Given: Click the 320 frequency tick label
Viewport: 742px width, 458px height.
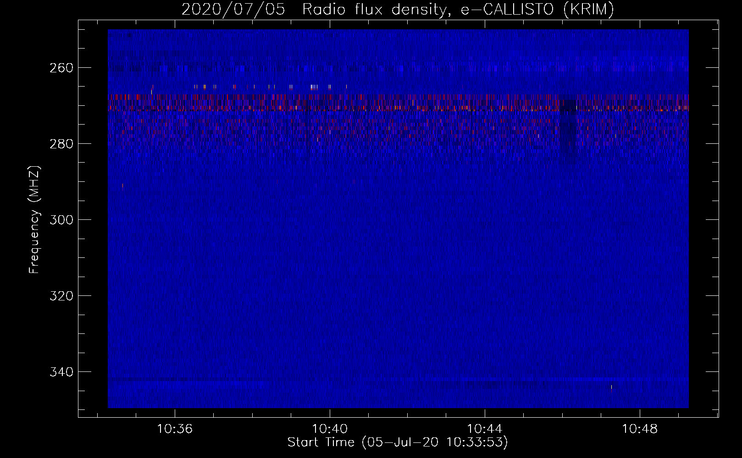Looking at the screenshot, I should 61,296.
